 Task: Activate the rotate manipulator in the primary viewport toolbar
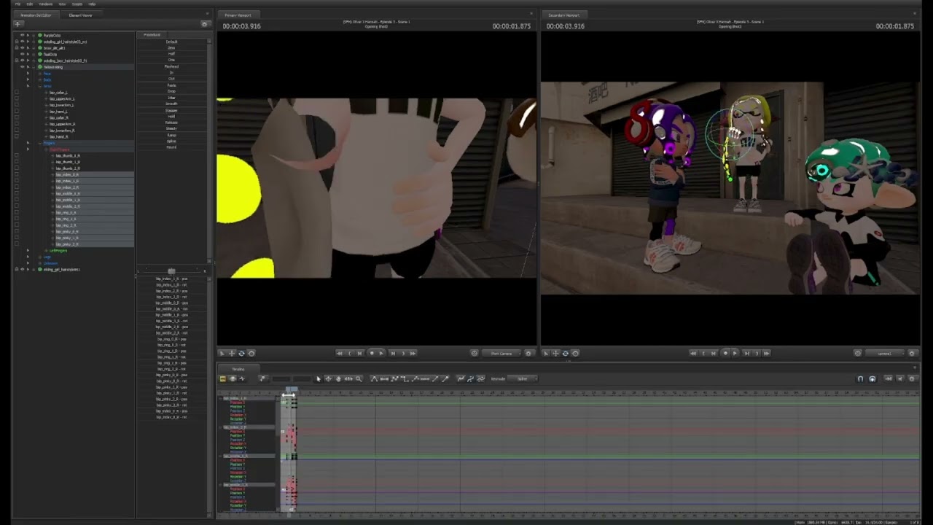(241, 354)
